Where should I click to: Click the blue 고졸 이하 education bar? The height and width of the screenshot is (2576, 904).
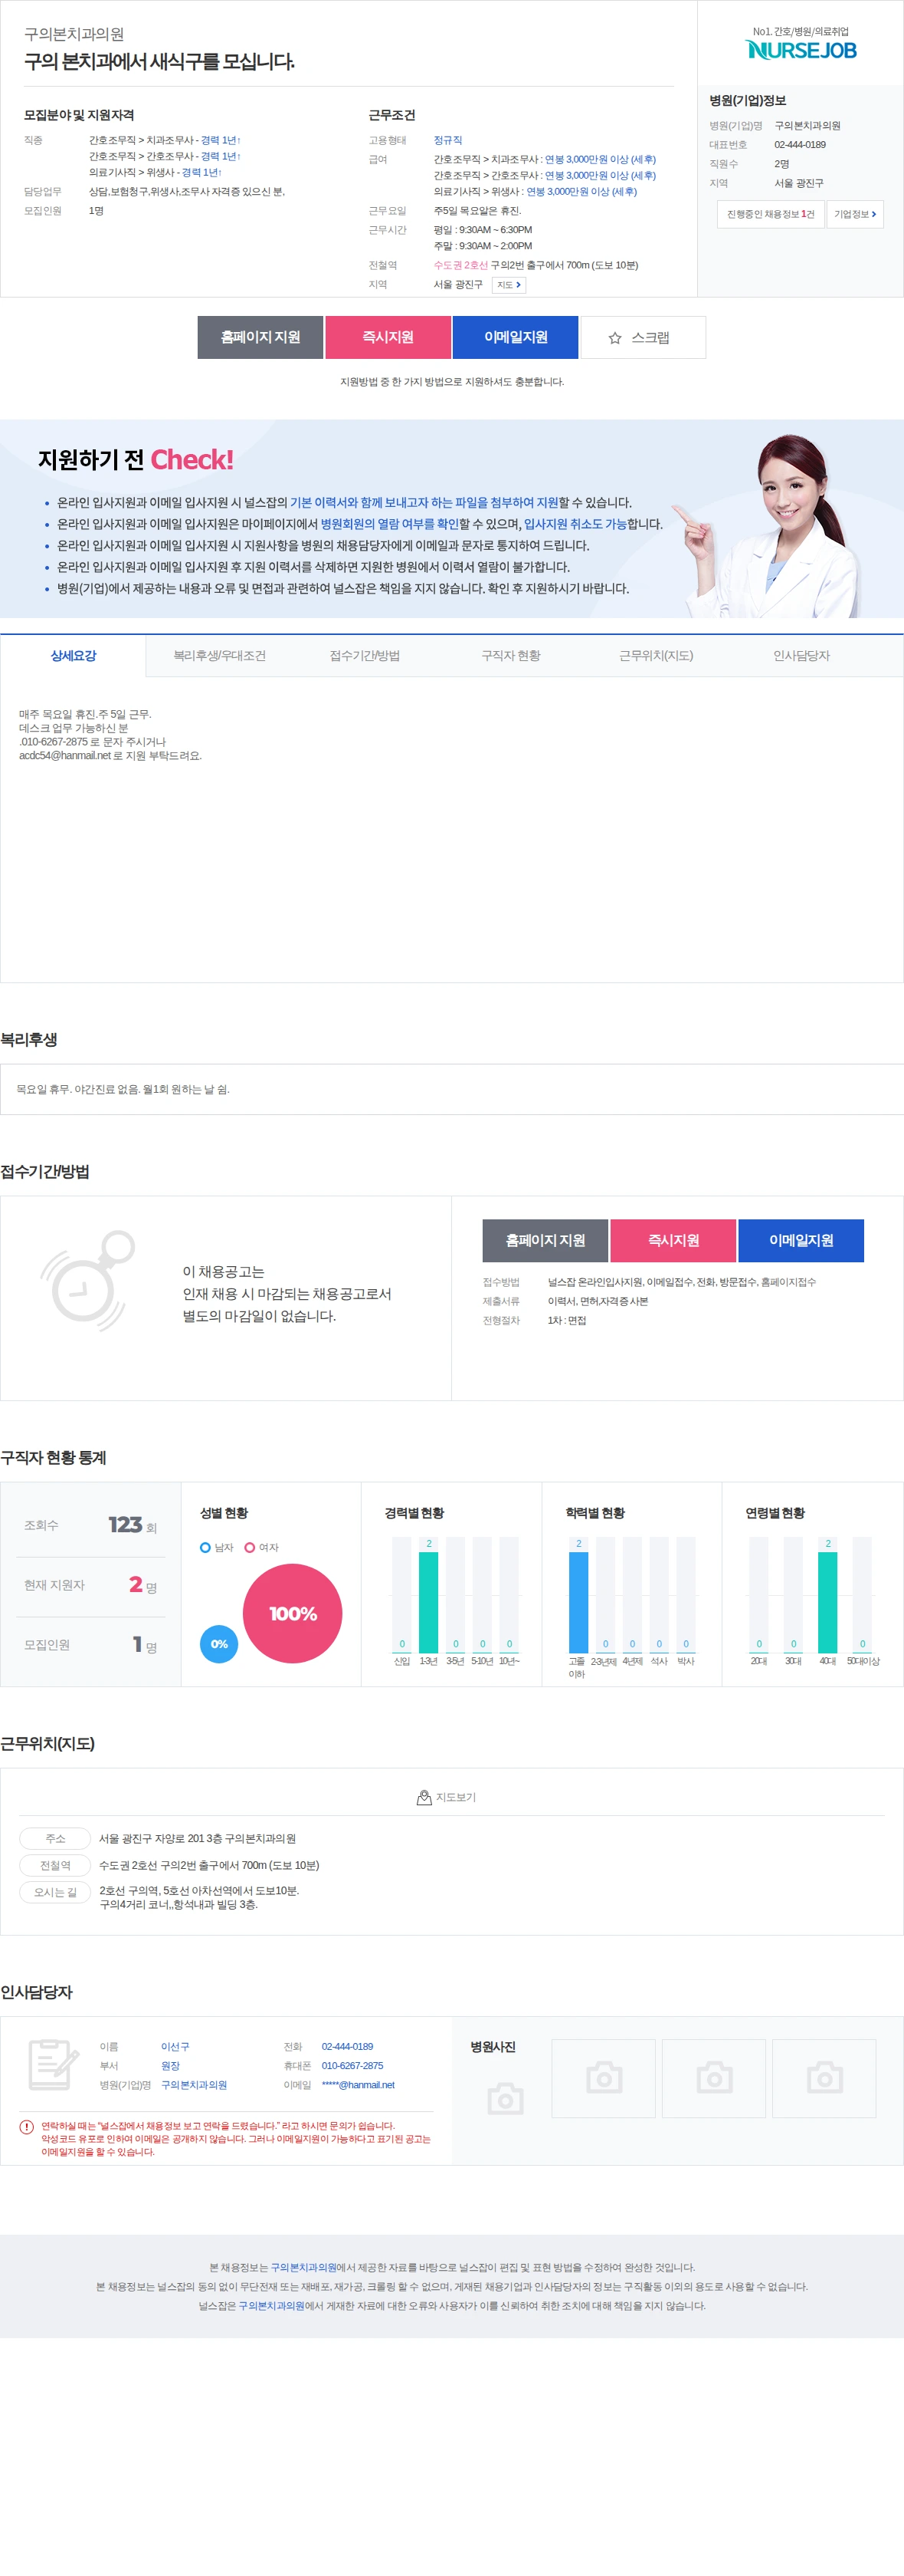(578, 1602)
